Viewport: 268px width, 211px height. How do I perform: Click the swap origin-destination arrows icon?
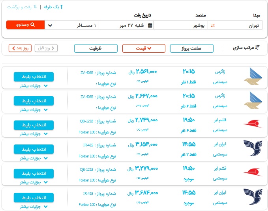pos(213,26)
